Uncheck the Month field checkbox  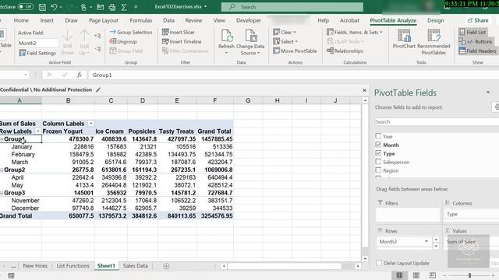378,145
